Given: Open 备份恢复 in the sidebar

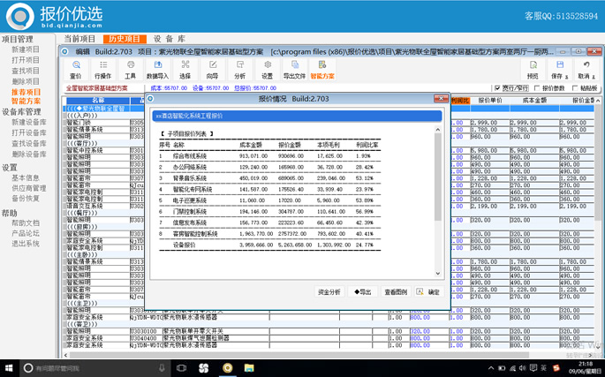Looking at the screenshot, I should pos(26,199).
